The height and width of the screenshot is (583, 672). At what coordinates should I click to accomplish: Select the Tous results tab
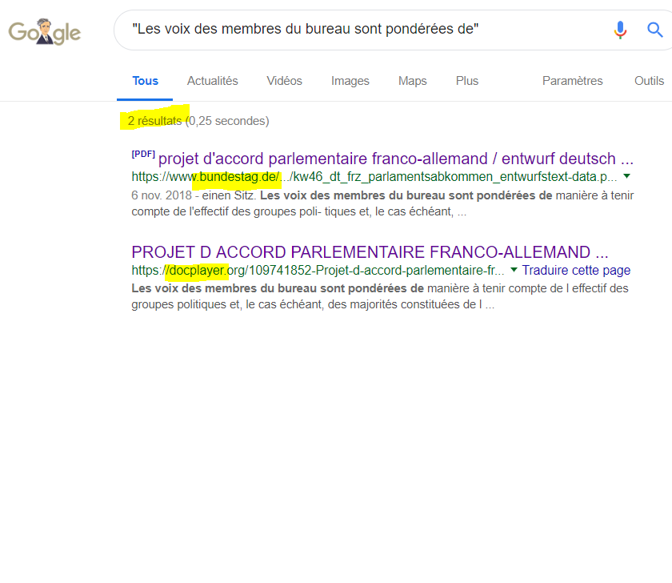point(145,81)
